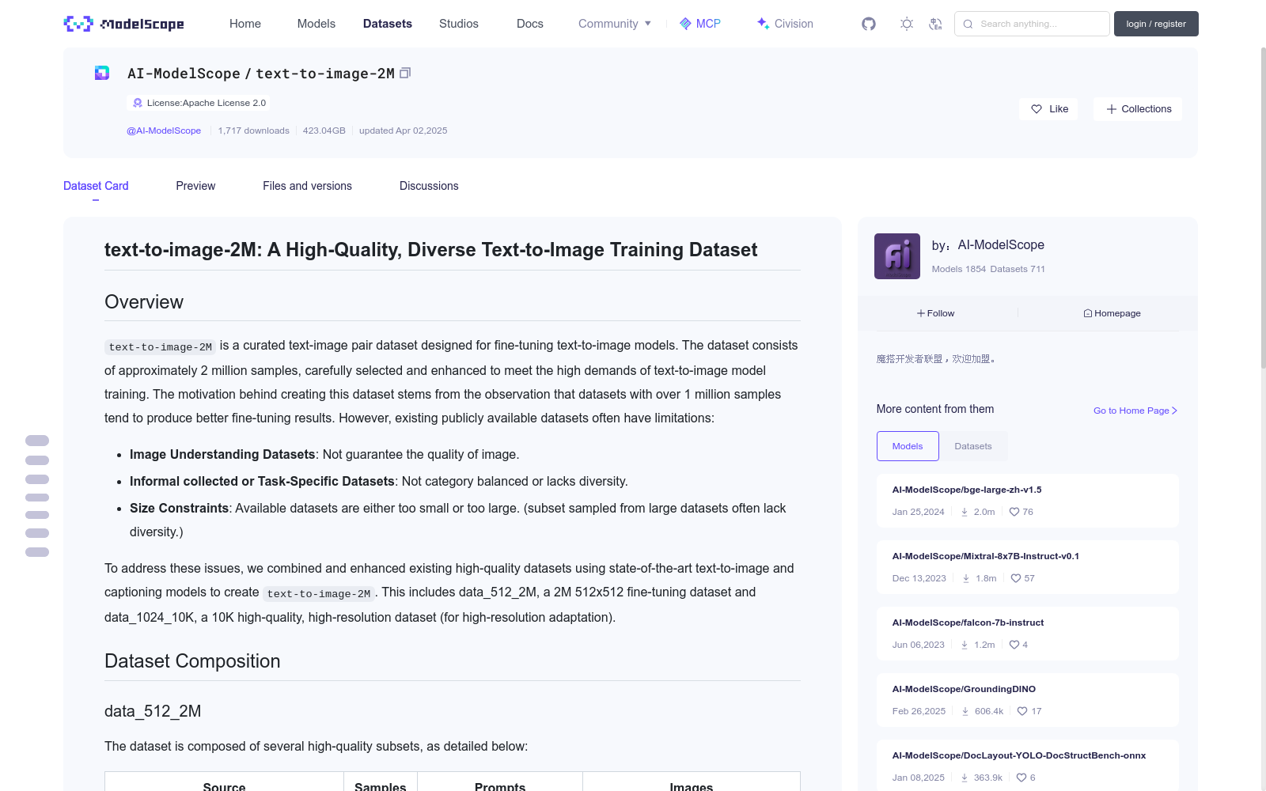Screen dimensions: 1266x791
Task: Open the @AI-ModelScope owner link
Action: 164,131
